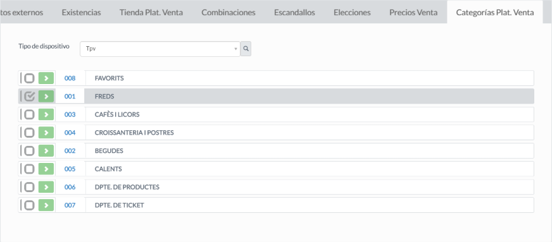552x242 pixels.
Task: Select the FAVORITS category name
Action: point(109,78)
